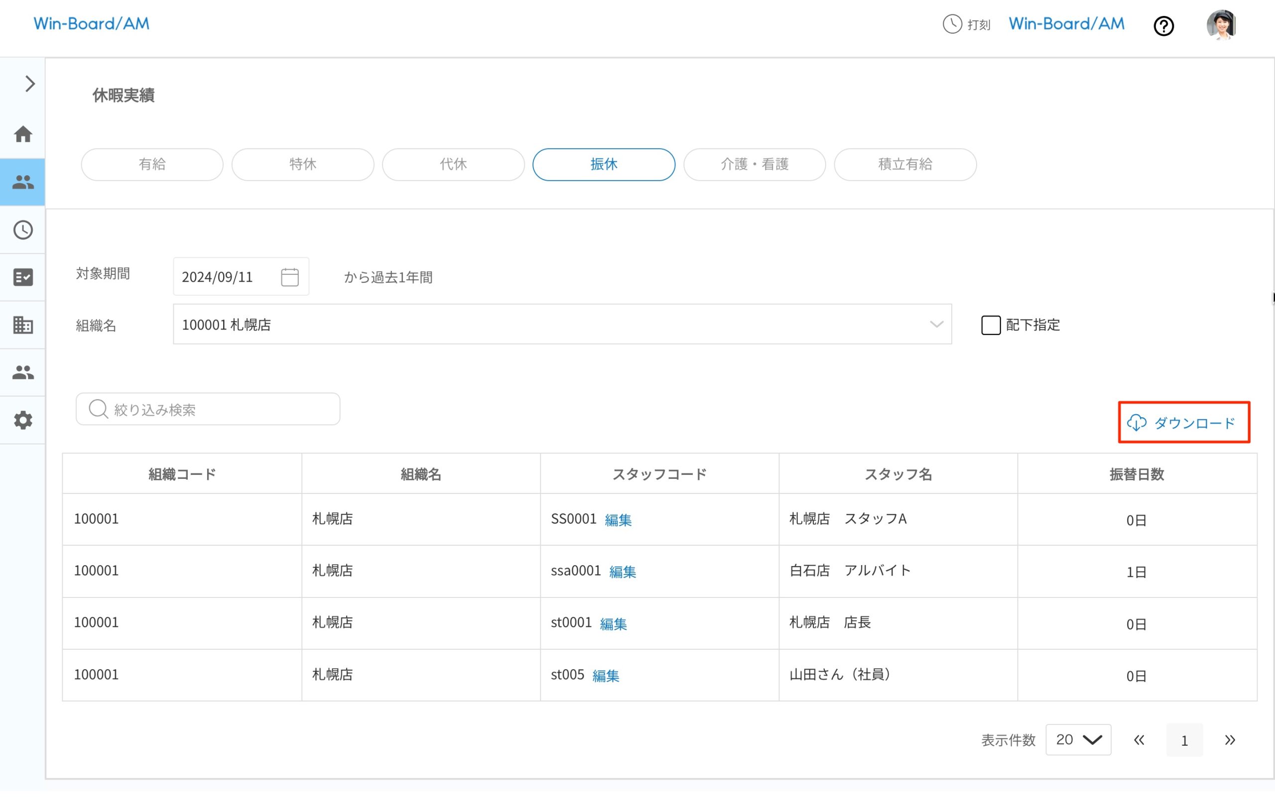Viewport: 1275px width, 809px height.
Task: Click the user avatar in the top right
Action: coord(1221,24)
